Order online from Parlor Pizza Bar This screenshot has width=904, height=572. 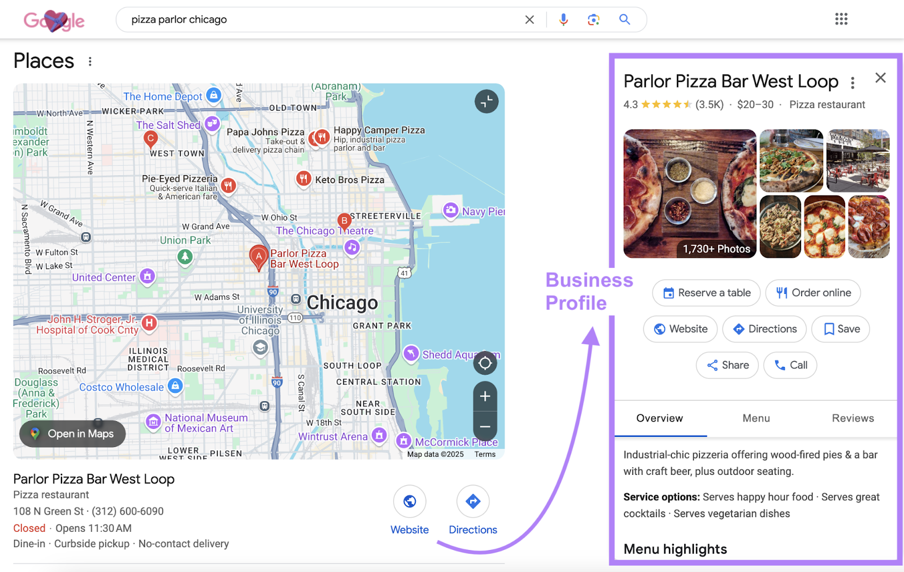pos(812,293)
